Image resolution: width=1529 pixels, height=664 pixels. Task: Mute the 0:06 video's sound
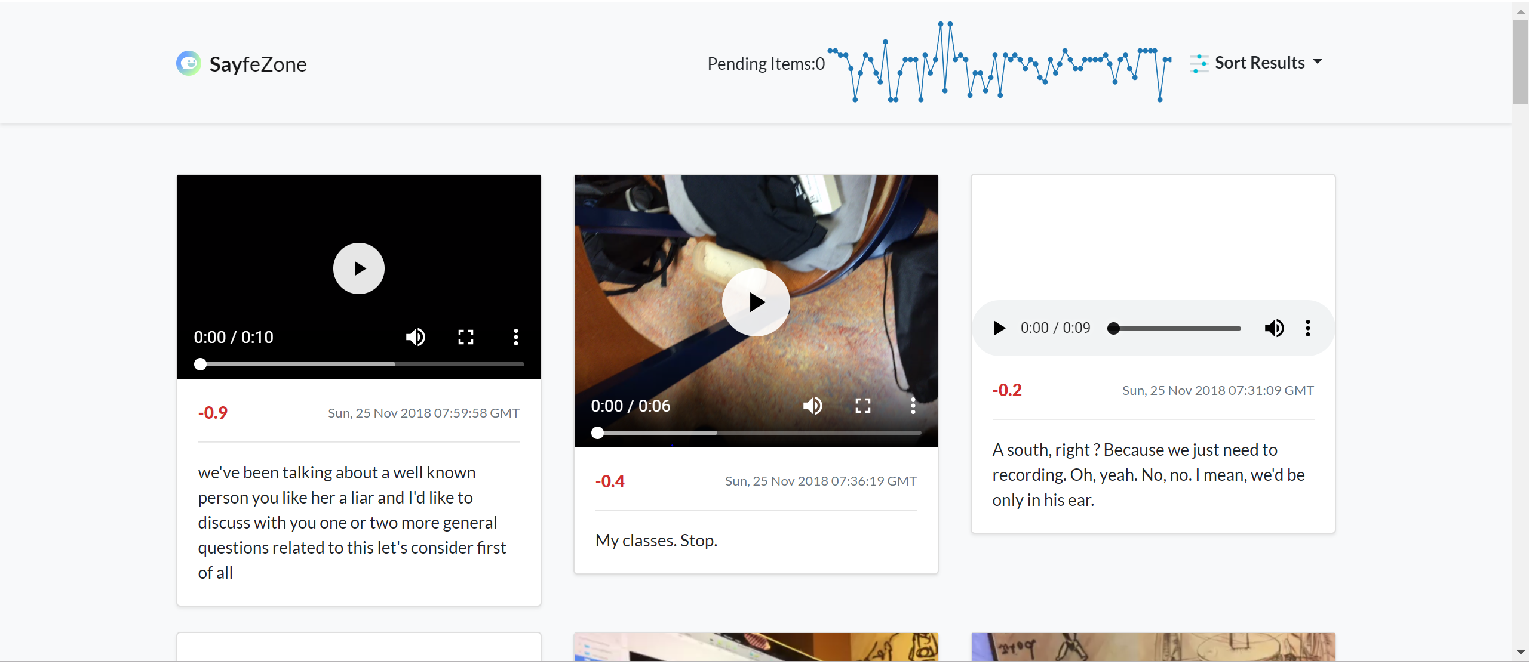click(813, 406)
